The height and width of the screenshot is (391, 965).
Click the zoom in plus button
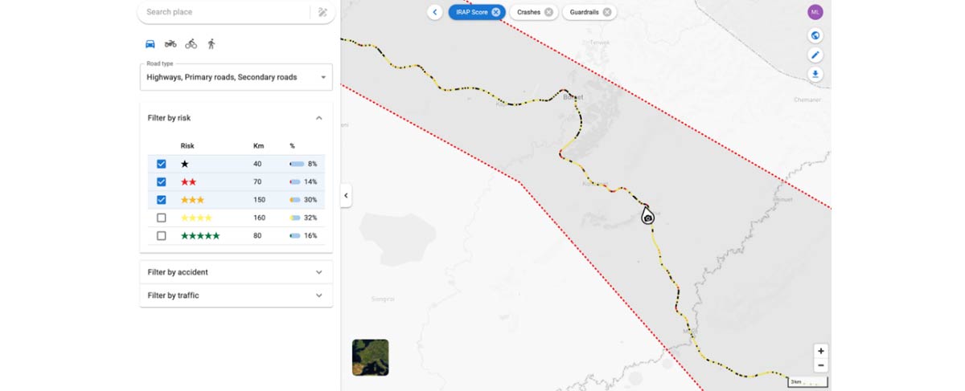(820, 351)
